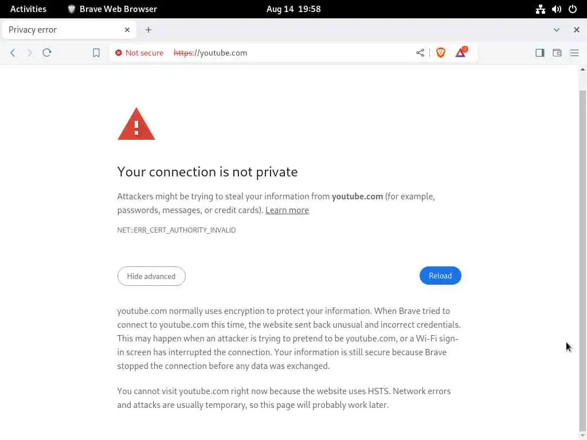587x440 pixels.
Task: Click the share icon in address bar
Action: 420,53
